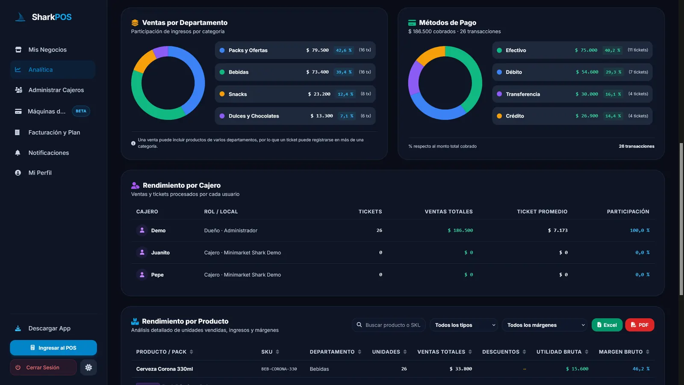Click the blue Packs y Ofertas color dot
The image size is (684, 385).
tap(222, 50)
